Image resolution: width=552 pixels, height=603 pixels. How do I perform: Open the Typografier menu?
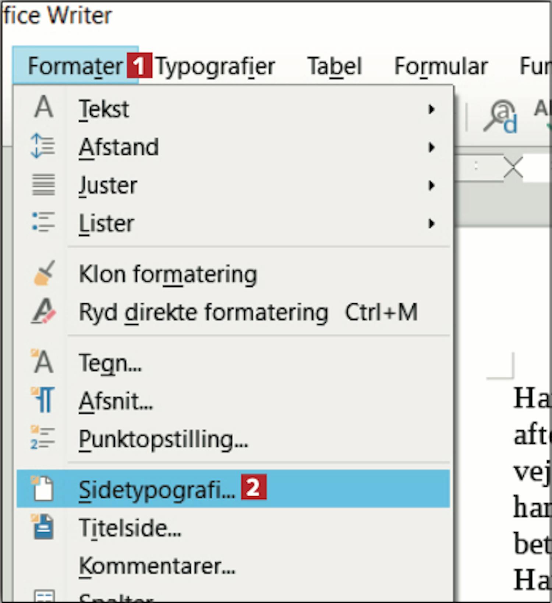point(216,67)
